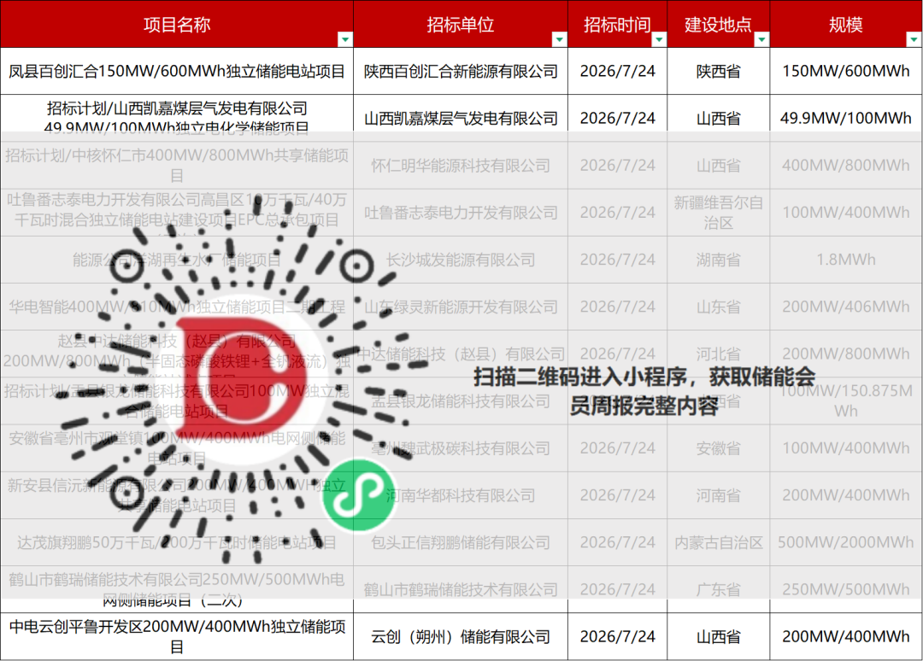Select the 1.8MWh scale cell

(x=846, y=260)
